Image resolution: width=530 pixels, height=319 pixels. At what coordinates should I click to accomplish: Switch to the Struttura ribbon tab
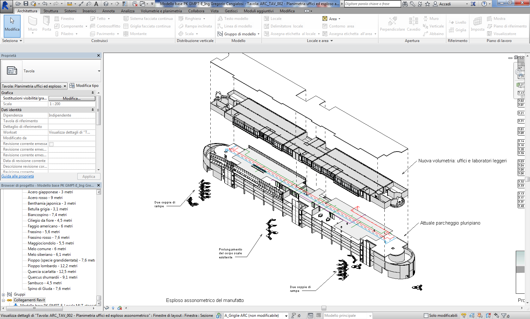(51, 11)
